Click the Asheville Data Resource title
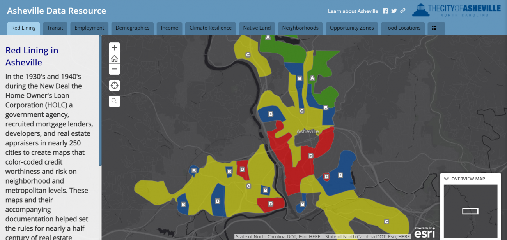507x240 pixels. 57,11
